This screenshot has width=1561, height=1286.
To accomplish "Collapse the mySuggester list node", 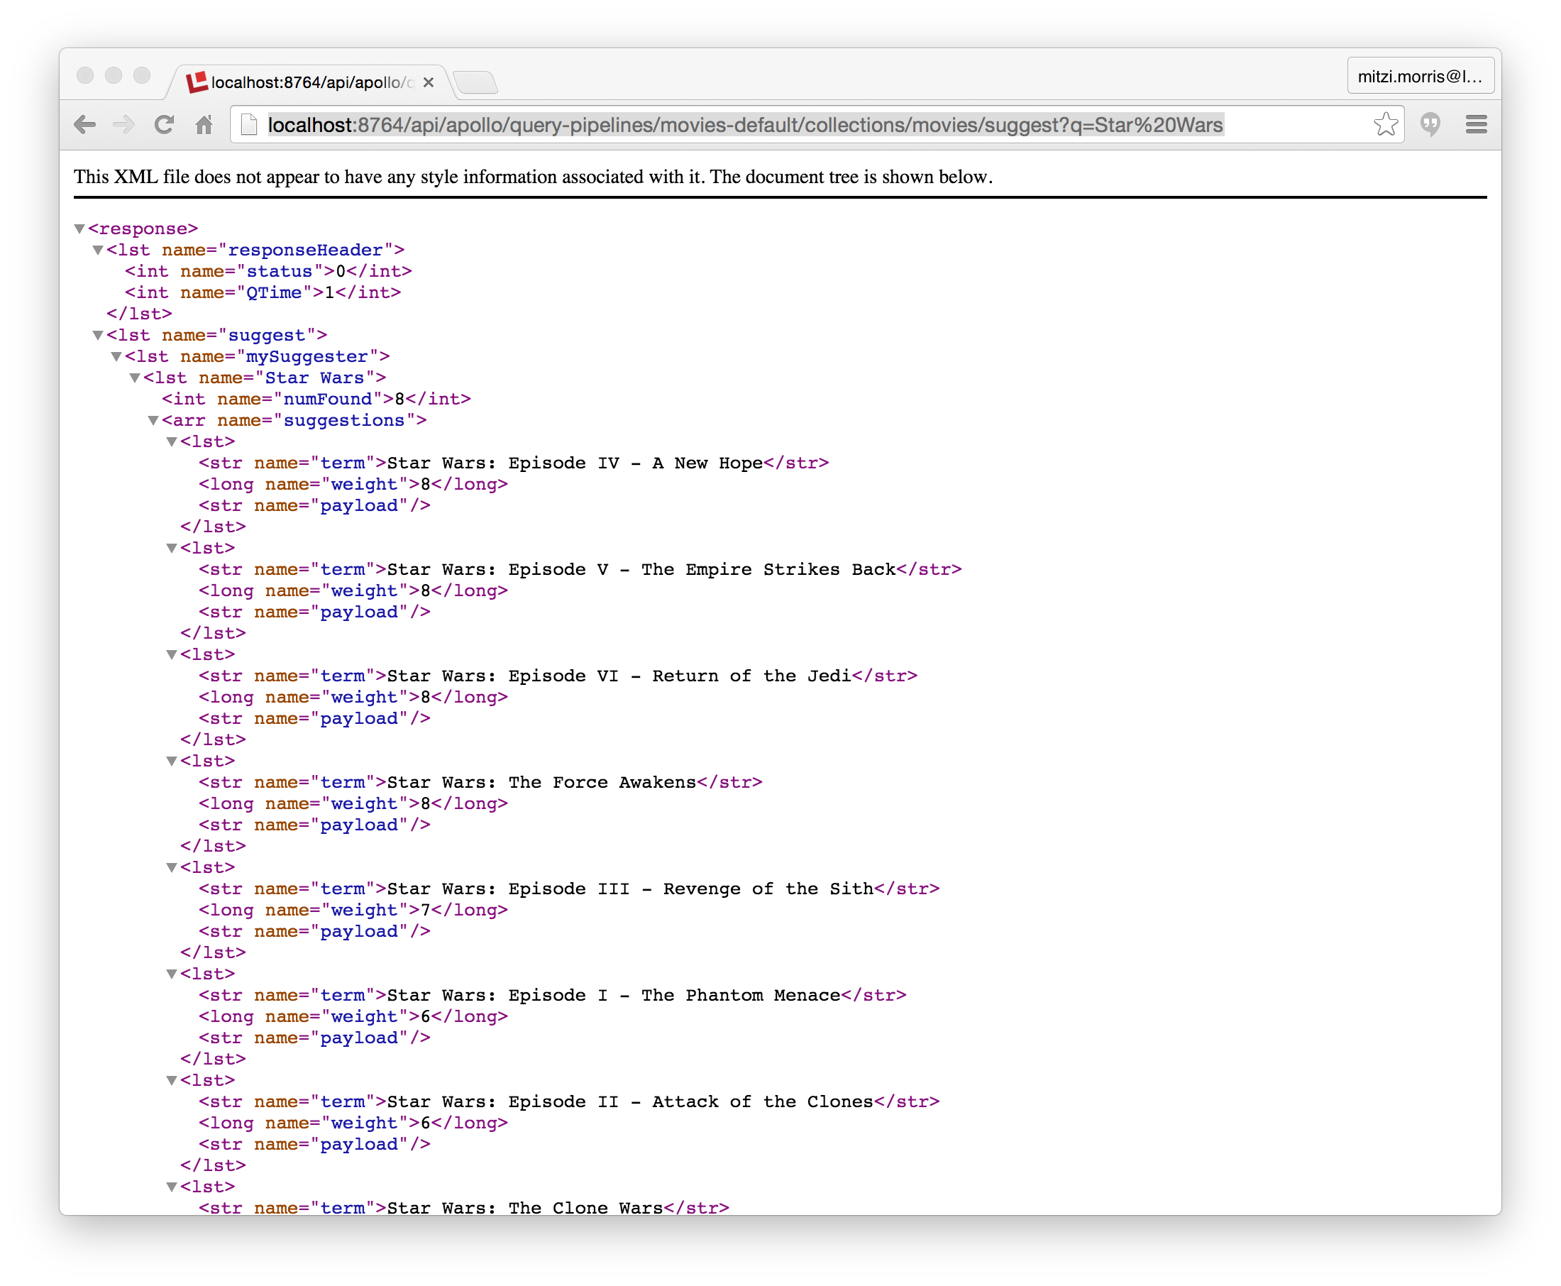I will click(116, 357).
